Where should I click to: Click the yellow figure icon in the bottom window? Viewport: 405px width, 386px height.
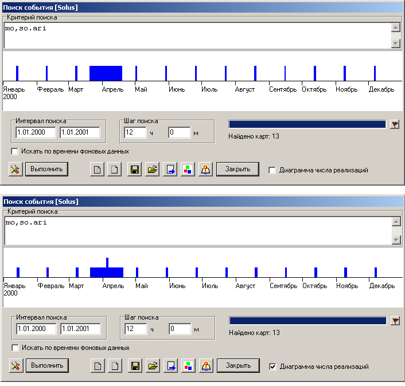206,366
